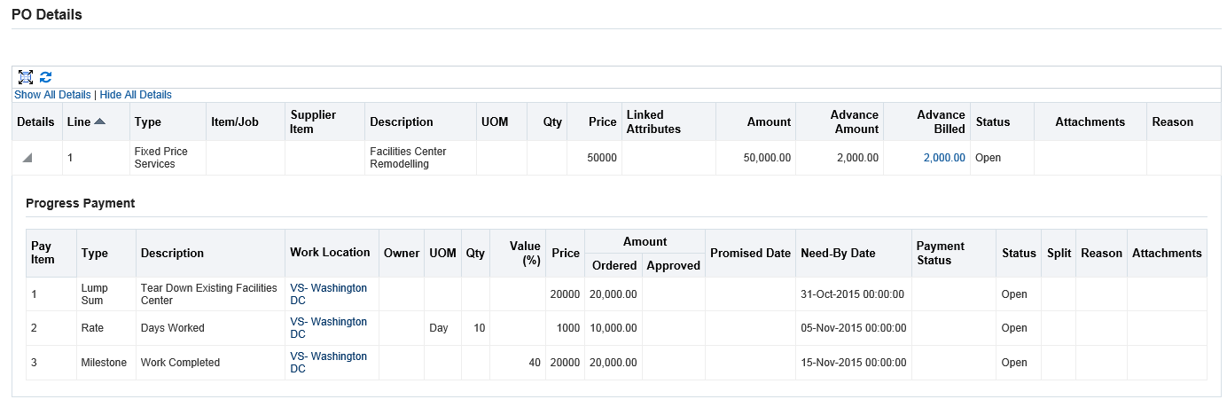This screenshot has height=415, width=1227.
Task: Click the Need-By Date column header
Action: pyautogui.click(x=838, y=253)
